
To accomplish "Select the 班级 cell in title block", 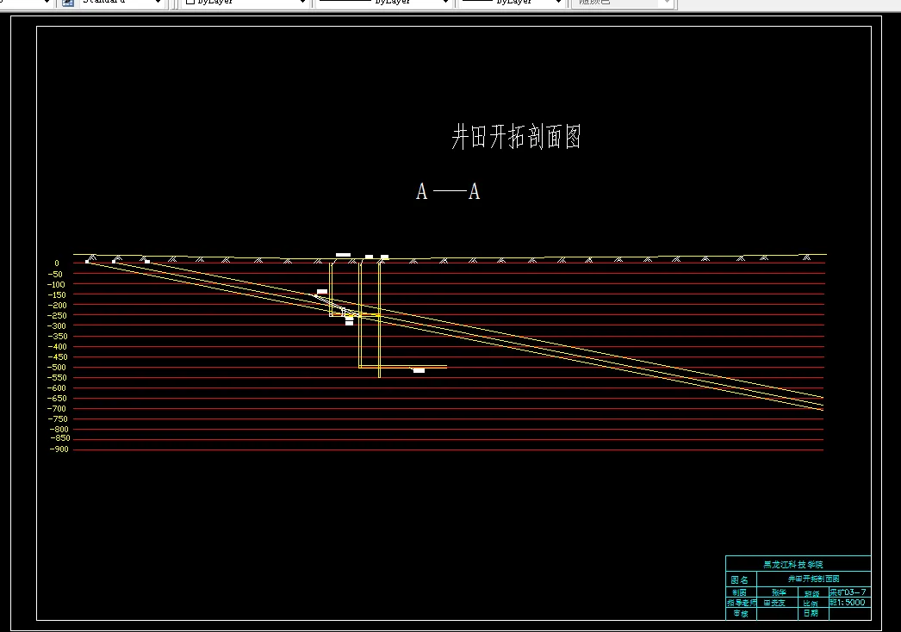I will pyautogui.click(x=812, y=593).
